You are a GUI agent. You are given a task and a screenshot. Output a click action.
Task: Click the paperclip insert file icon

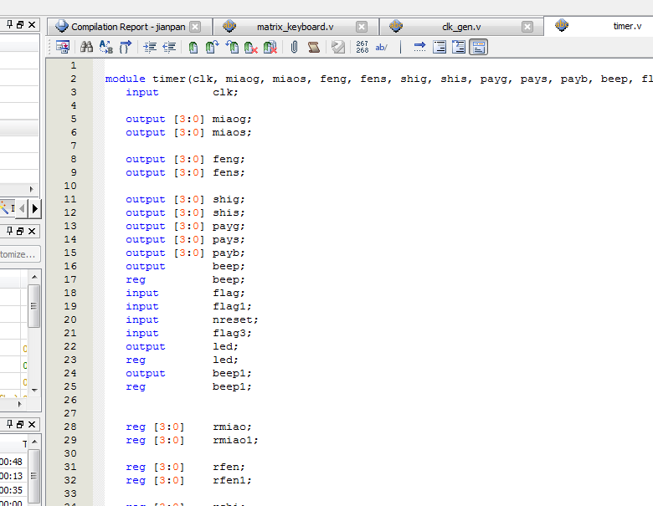[295, 48]
